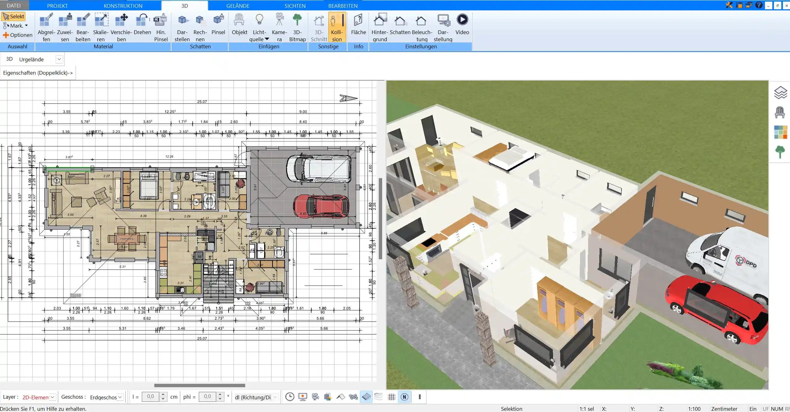Input value in the phi angle field
The image size is (790, 412).
[207, 396]
